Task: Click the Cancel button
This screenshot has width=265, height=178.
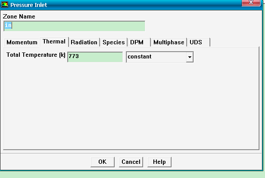Action: [x=131, y=162]
